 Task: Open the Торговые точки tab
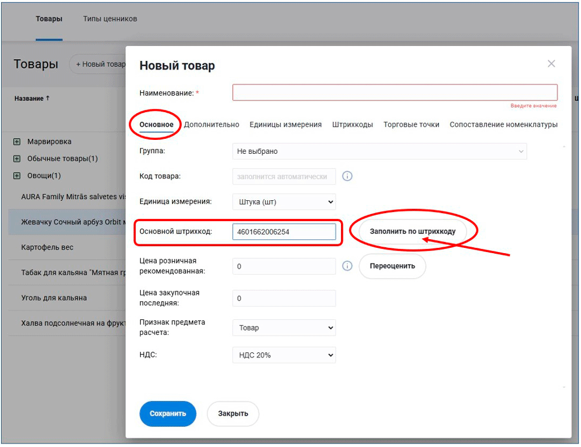click(x=411, y=124)
